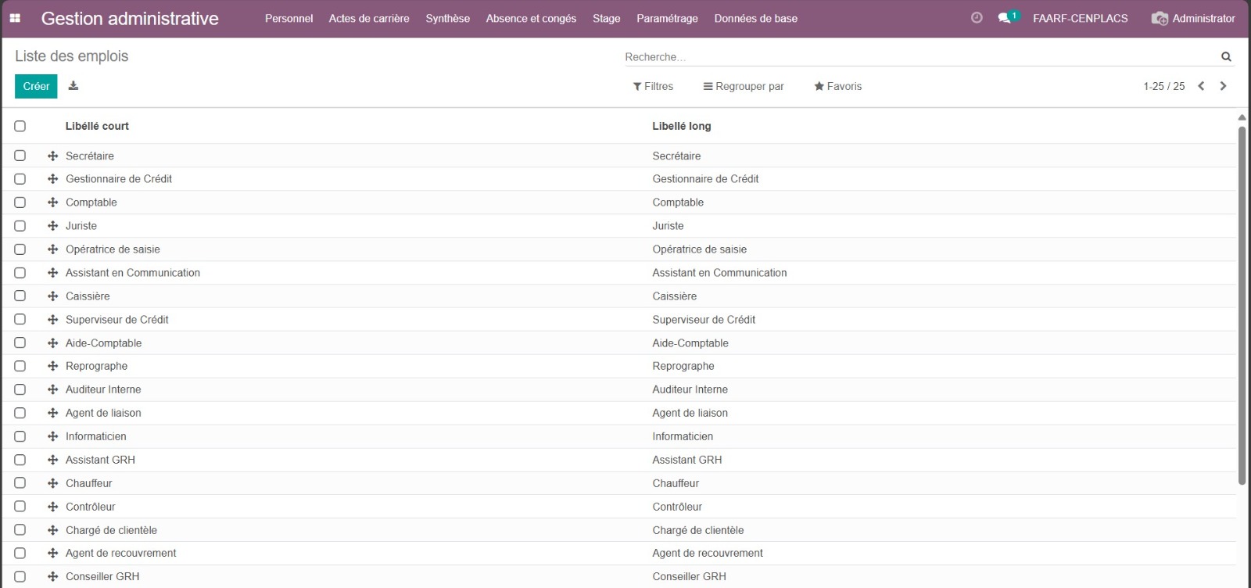This screenshot has height=588, width=1251.
Task: Click the search magnifier icon
Action: (1226, 56)
